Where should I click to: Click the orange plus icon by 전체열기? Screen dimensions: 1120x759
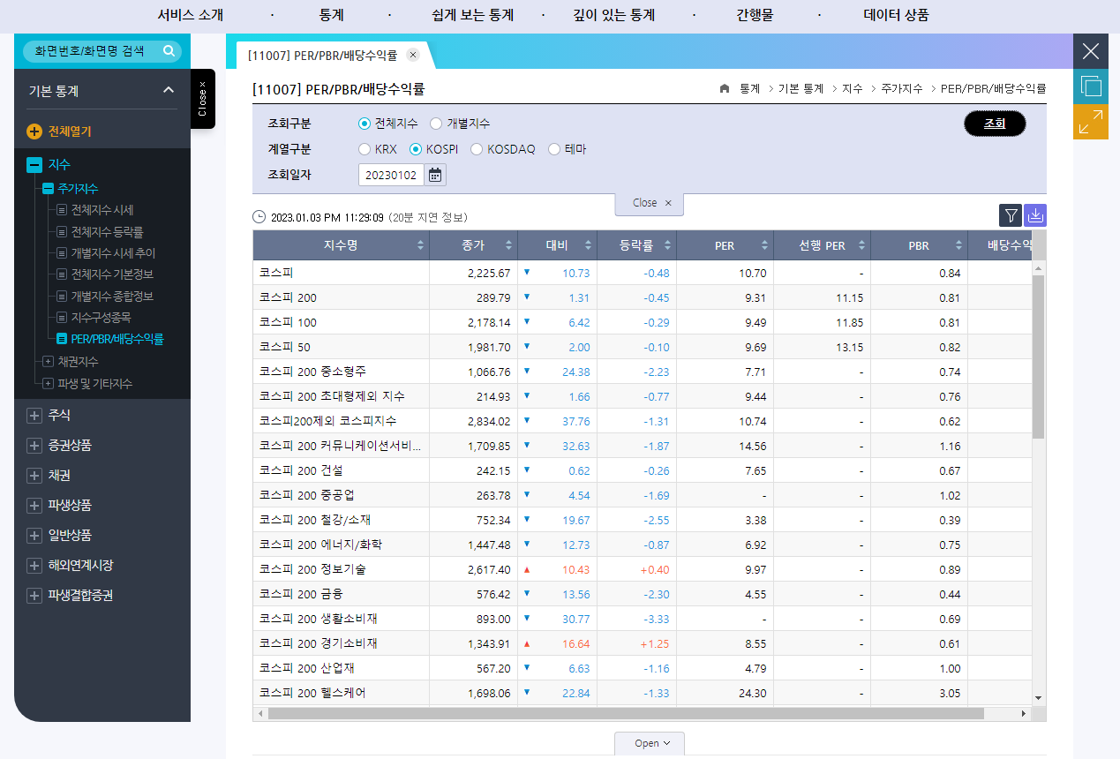point(34,132)
